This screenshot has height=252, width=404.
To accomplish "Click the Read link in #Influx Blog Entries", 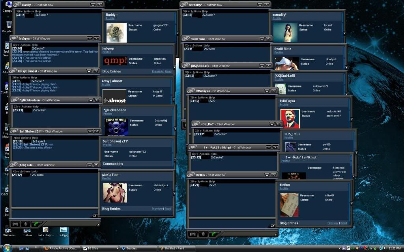I will (344, 223).
